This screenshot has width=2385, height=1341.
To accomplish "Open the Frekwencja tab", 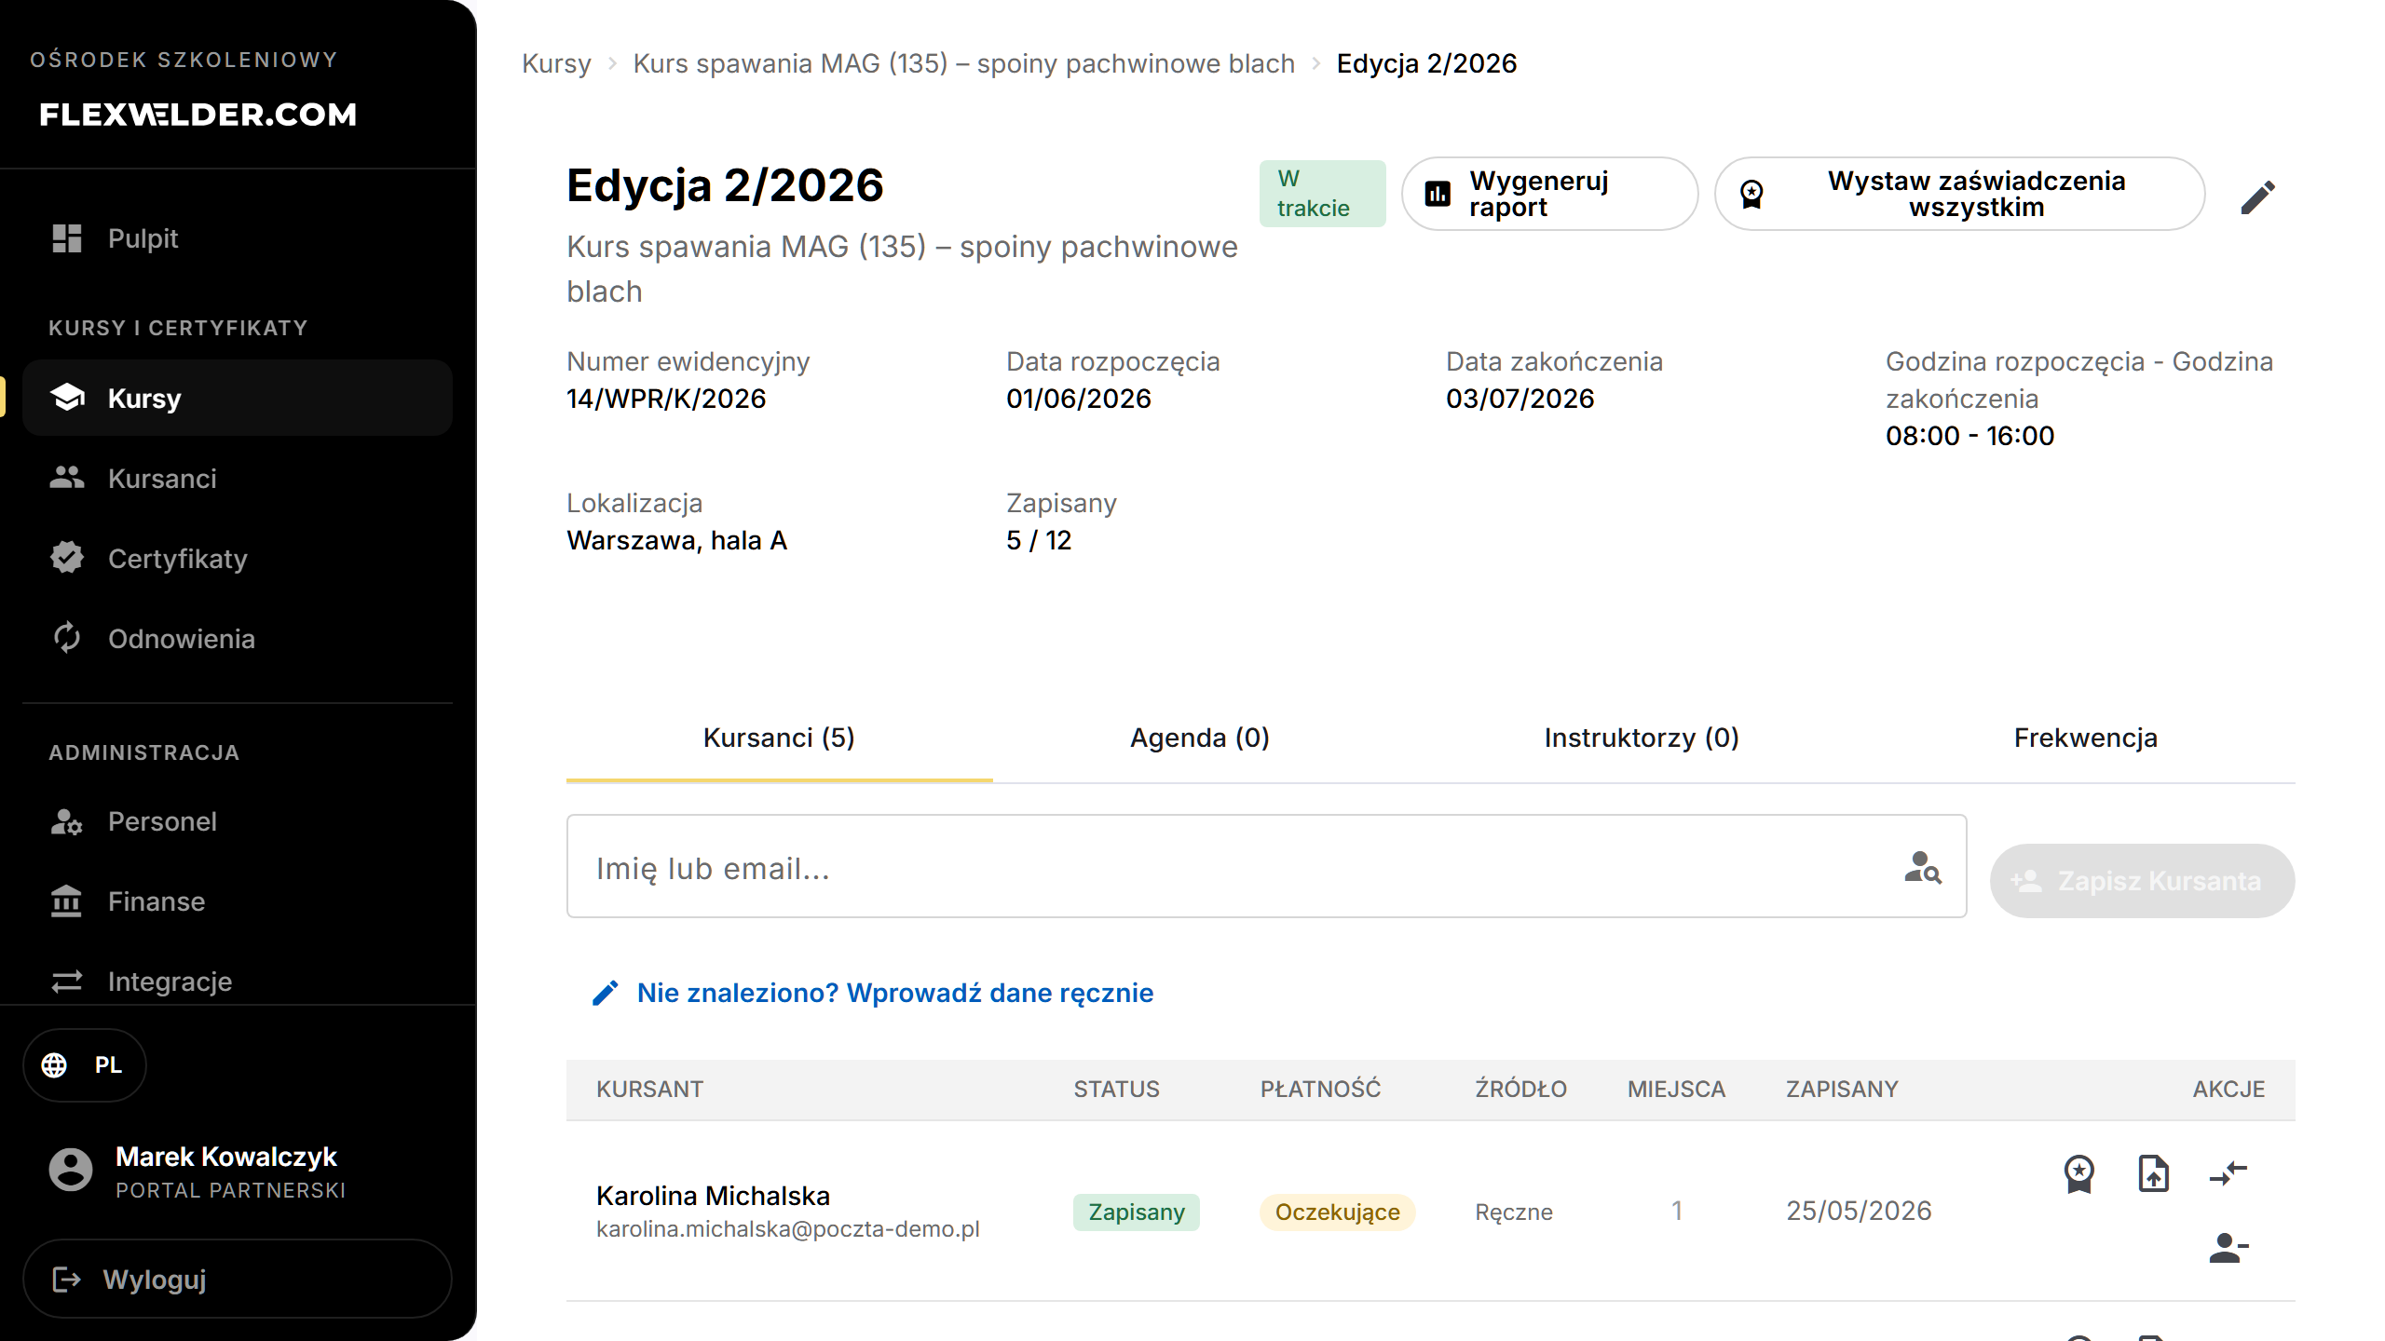I will (2086, 738).
